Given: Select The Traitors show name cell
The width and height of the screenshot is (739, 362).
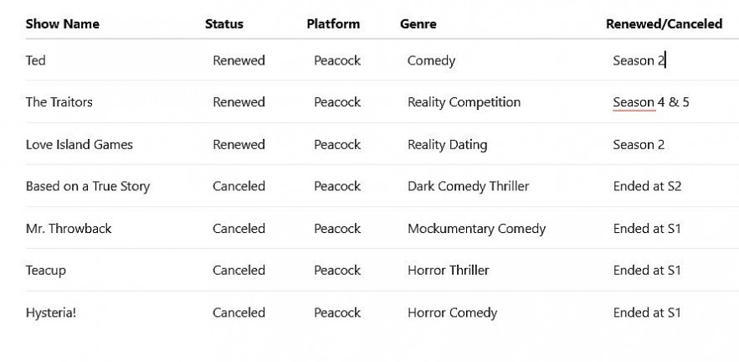Looking at the screenshot, I should pyautogui.click(x=59, y=102).
